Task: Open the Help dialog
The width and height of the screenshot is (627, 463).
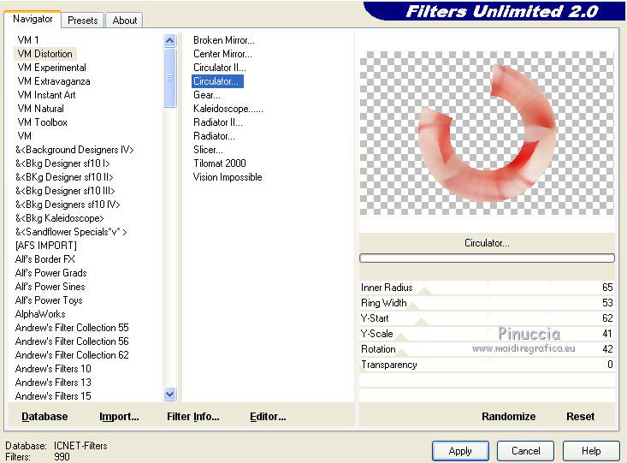Action: tap(591, 451)
